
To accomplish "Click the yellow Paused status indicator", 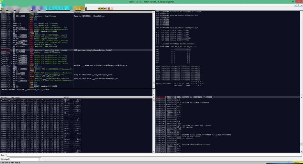I will [x=297, y=162].
